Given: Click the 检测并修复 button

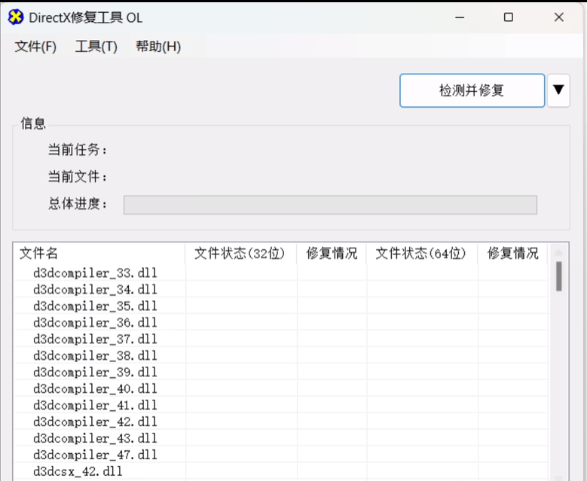Looking at the screenshot, I should pos(472,90).
